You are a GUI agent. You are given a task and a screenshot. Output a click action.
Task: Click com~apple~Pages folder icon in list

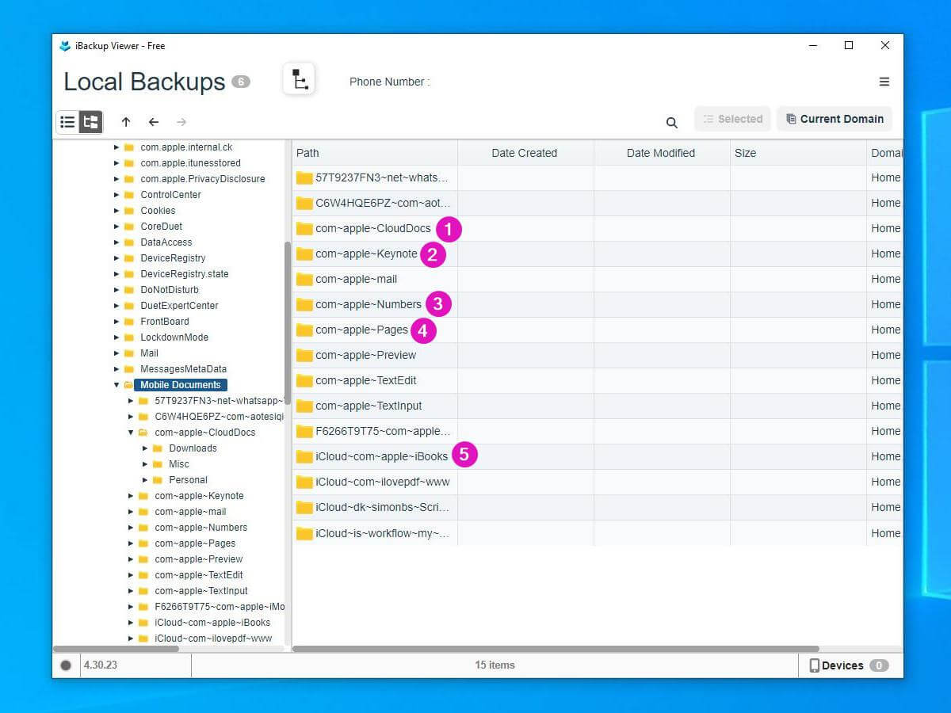coord(304,330)
